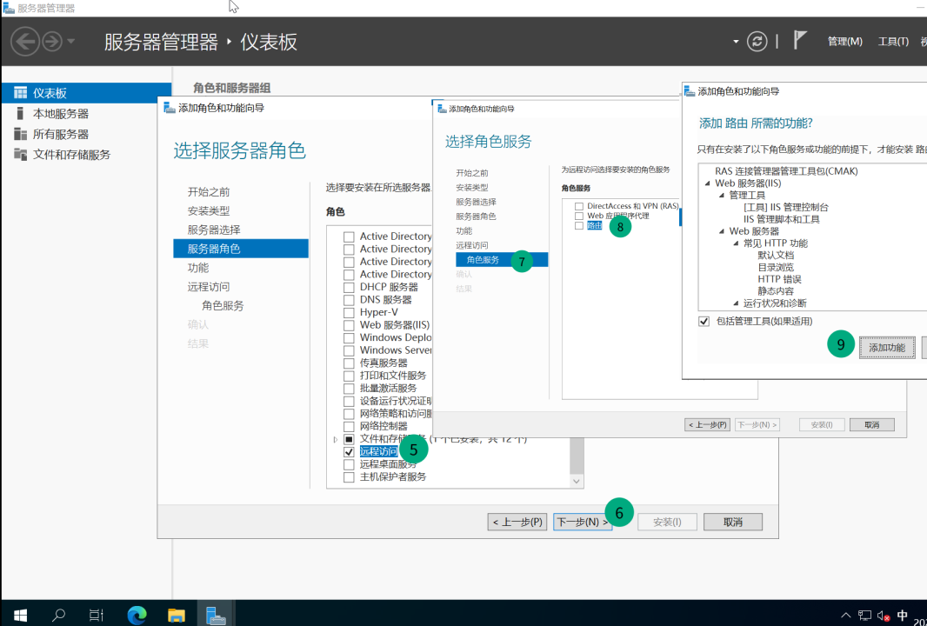Select the 仪表板 icon in sidebar

[x=20, y=93]
